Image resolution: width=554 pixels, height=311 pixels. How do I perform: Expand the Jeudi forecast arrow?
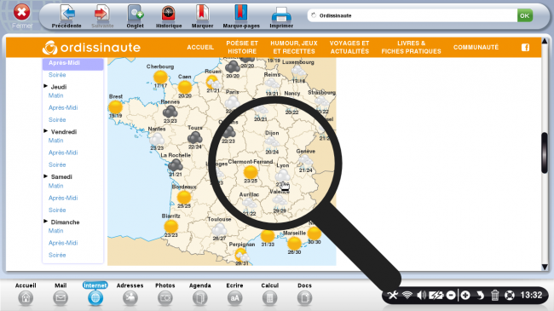45,86
